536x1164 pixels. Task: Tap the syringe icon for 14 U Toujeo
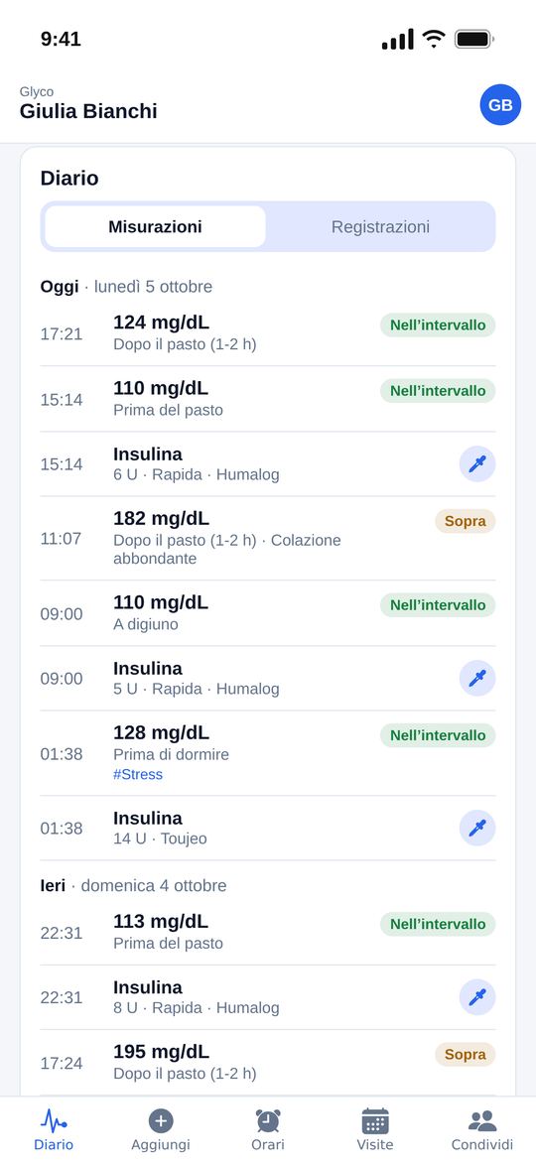point(477,828)
